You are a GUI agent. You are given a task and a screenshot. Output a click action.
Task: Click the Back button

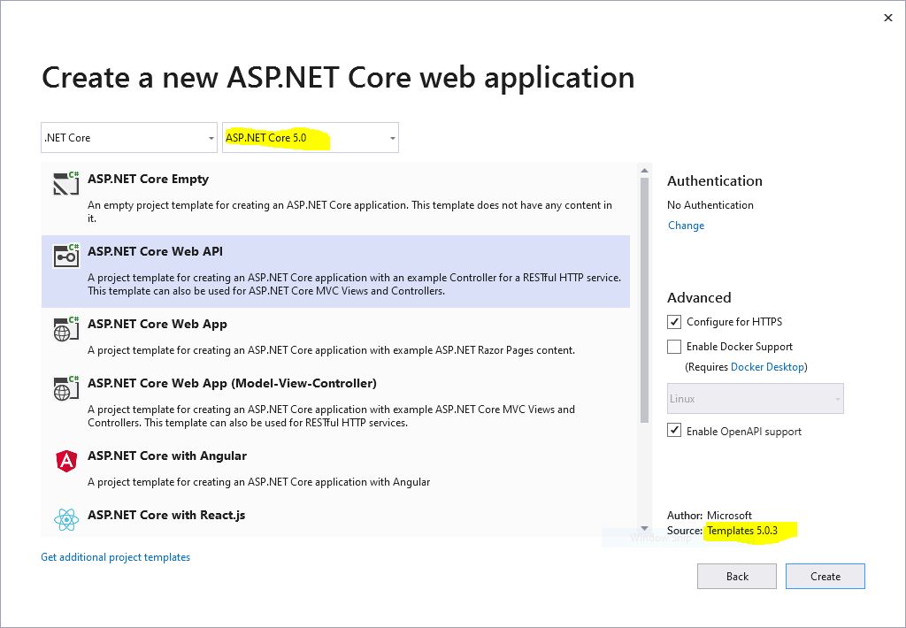736,576
